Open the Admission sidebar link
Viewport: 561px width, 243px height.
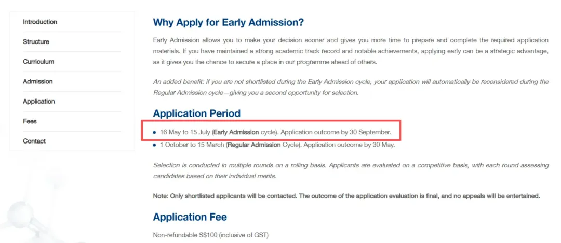[x=37, y=81]
